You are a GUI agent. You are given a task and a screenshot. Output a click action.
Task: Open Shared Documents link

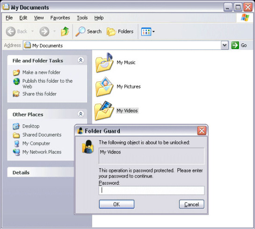[42, 135]
